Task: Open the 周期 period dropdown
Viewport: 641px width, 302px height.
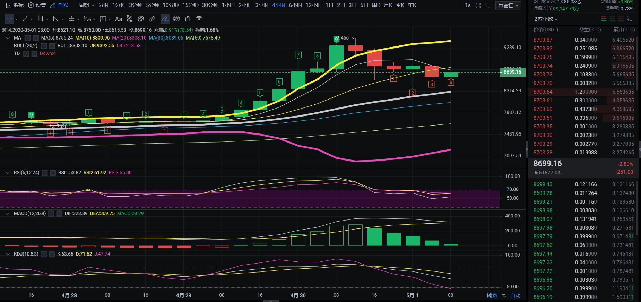Action: [x=86, y=5]
